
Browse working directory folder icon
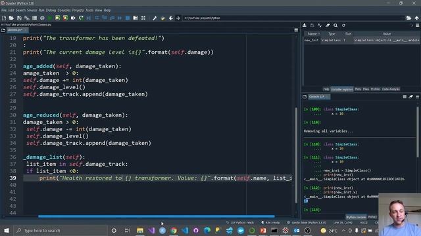point(409,18)
